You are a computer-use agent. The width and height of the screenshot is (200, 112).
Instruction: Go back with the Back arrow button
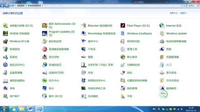2,6
